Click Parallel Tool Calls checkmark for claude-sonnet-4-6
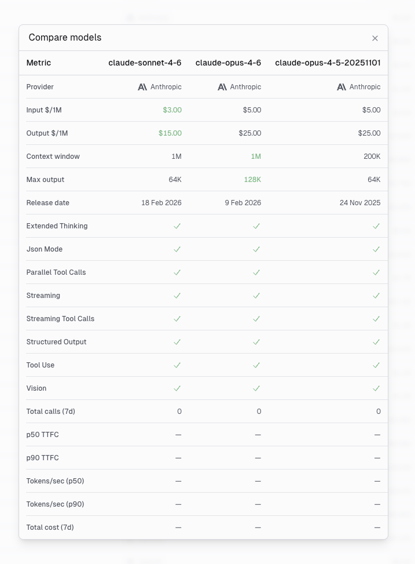This screenshot has height=564, width=415. (177, 272)
